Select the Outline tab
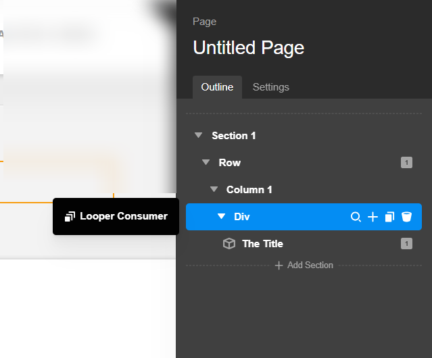Viewport: 432px width, 358px height. 217,87
